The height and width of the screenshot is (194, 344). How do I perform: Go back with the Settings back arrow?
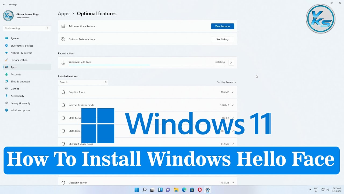4,4
